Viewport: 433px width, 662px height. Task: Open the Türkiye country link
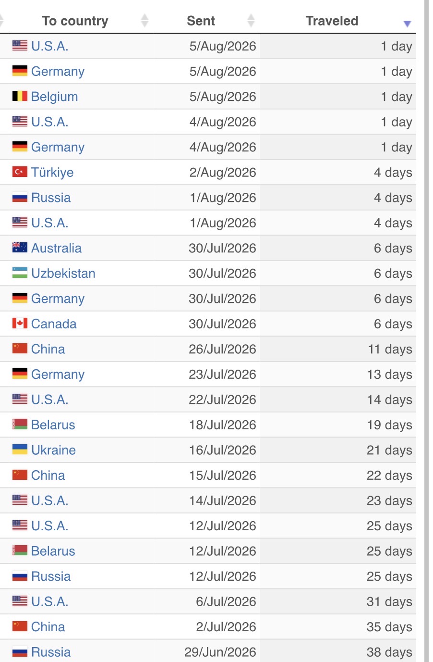pyautogui.click(x=52, y=172)
